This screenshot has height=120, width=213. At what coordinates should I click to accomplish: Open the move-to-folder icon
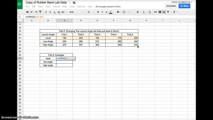(x=74, y=3)
